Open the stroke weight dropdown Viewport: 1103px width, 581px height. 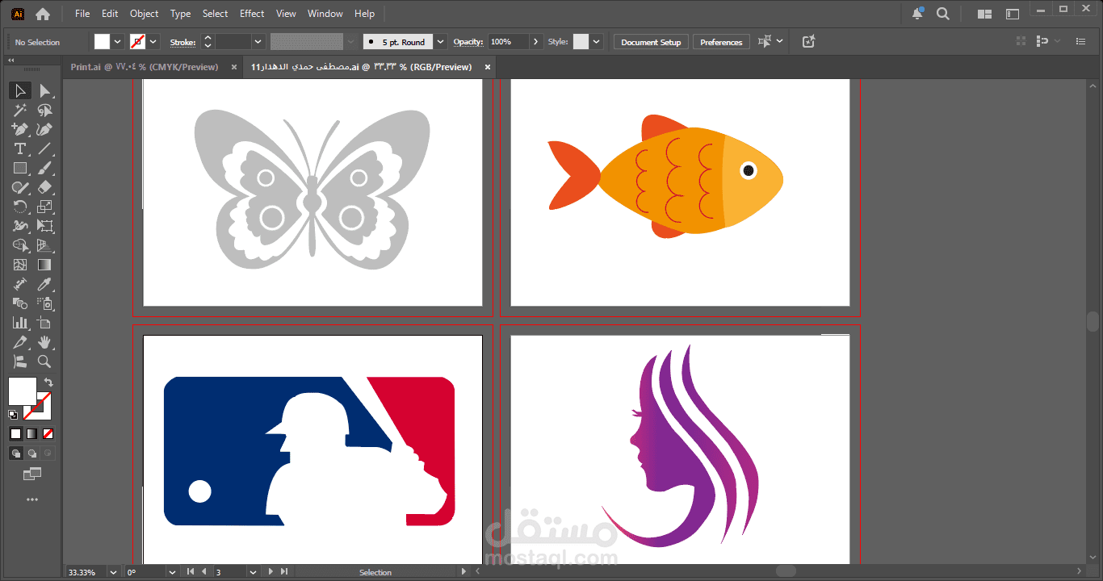[x=258, y=42]
